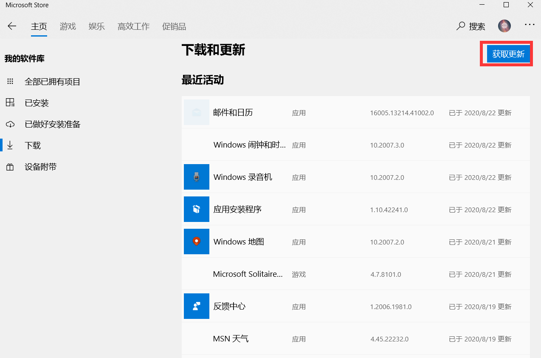Switch to the 主页 tab
This screenshot has width=541, height=358.
click(x=39, y=26)
